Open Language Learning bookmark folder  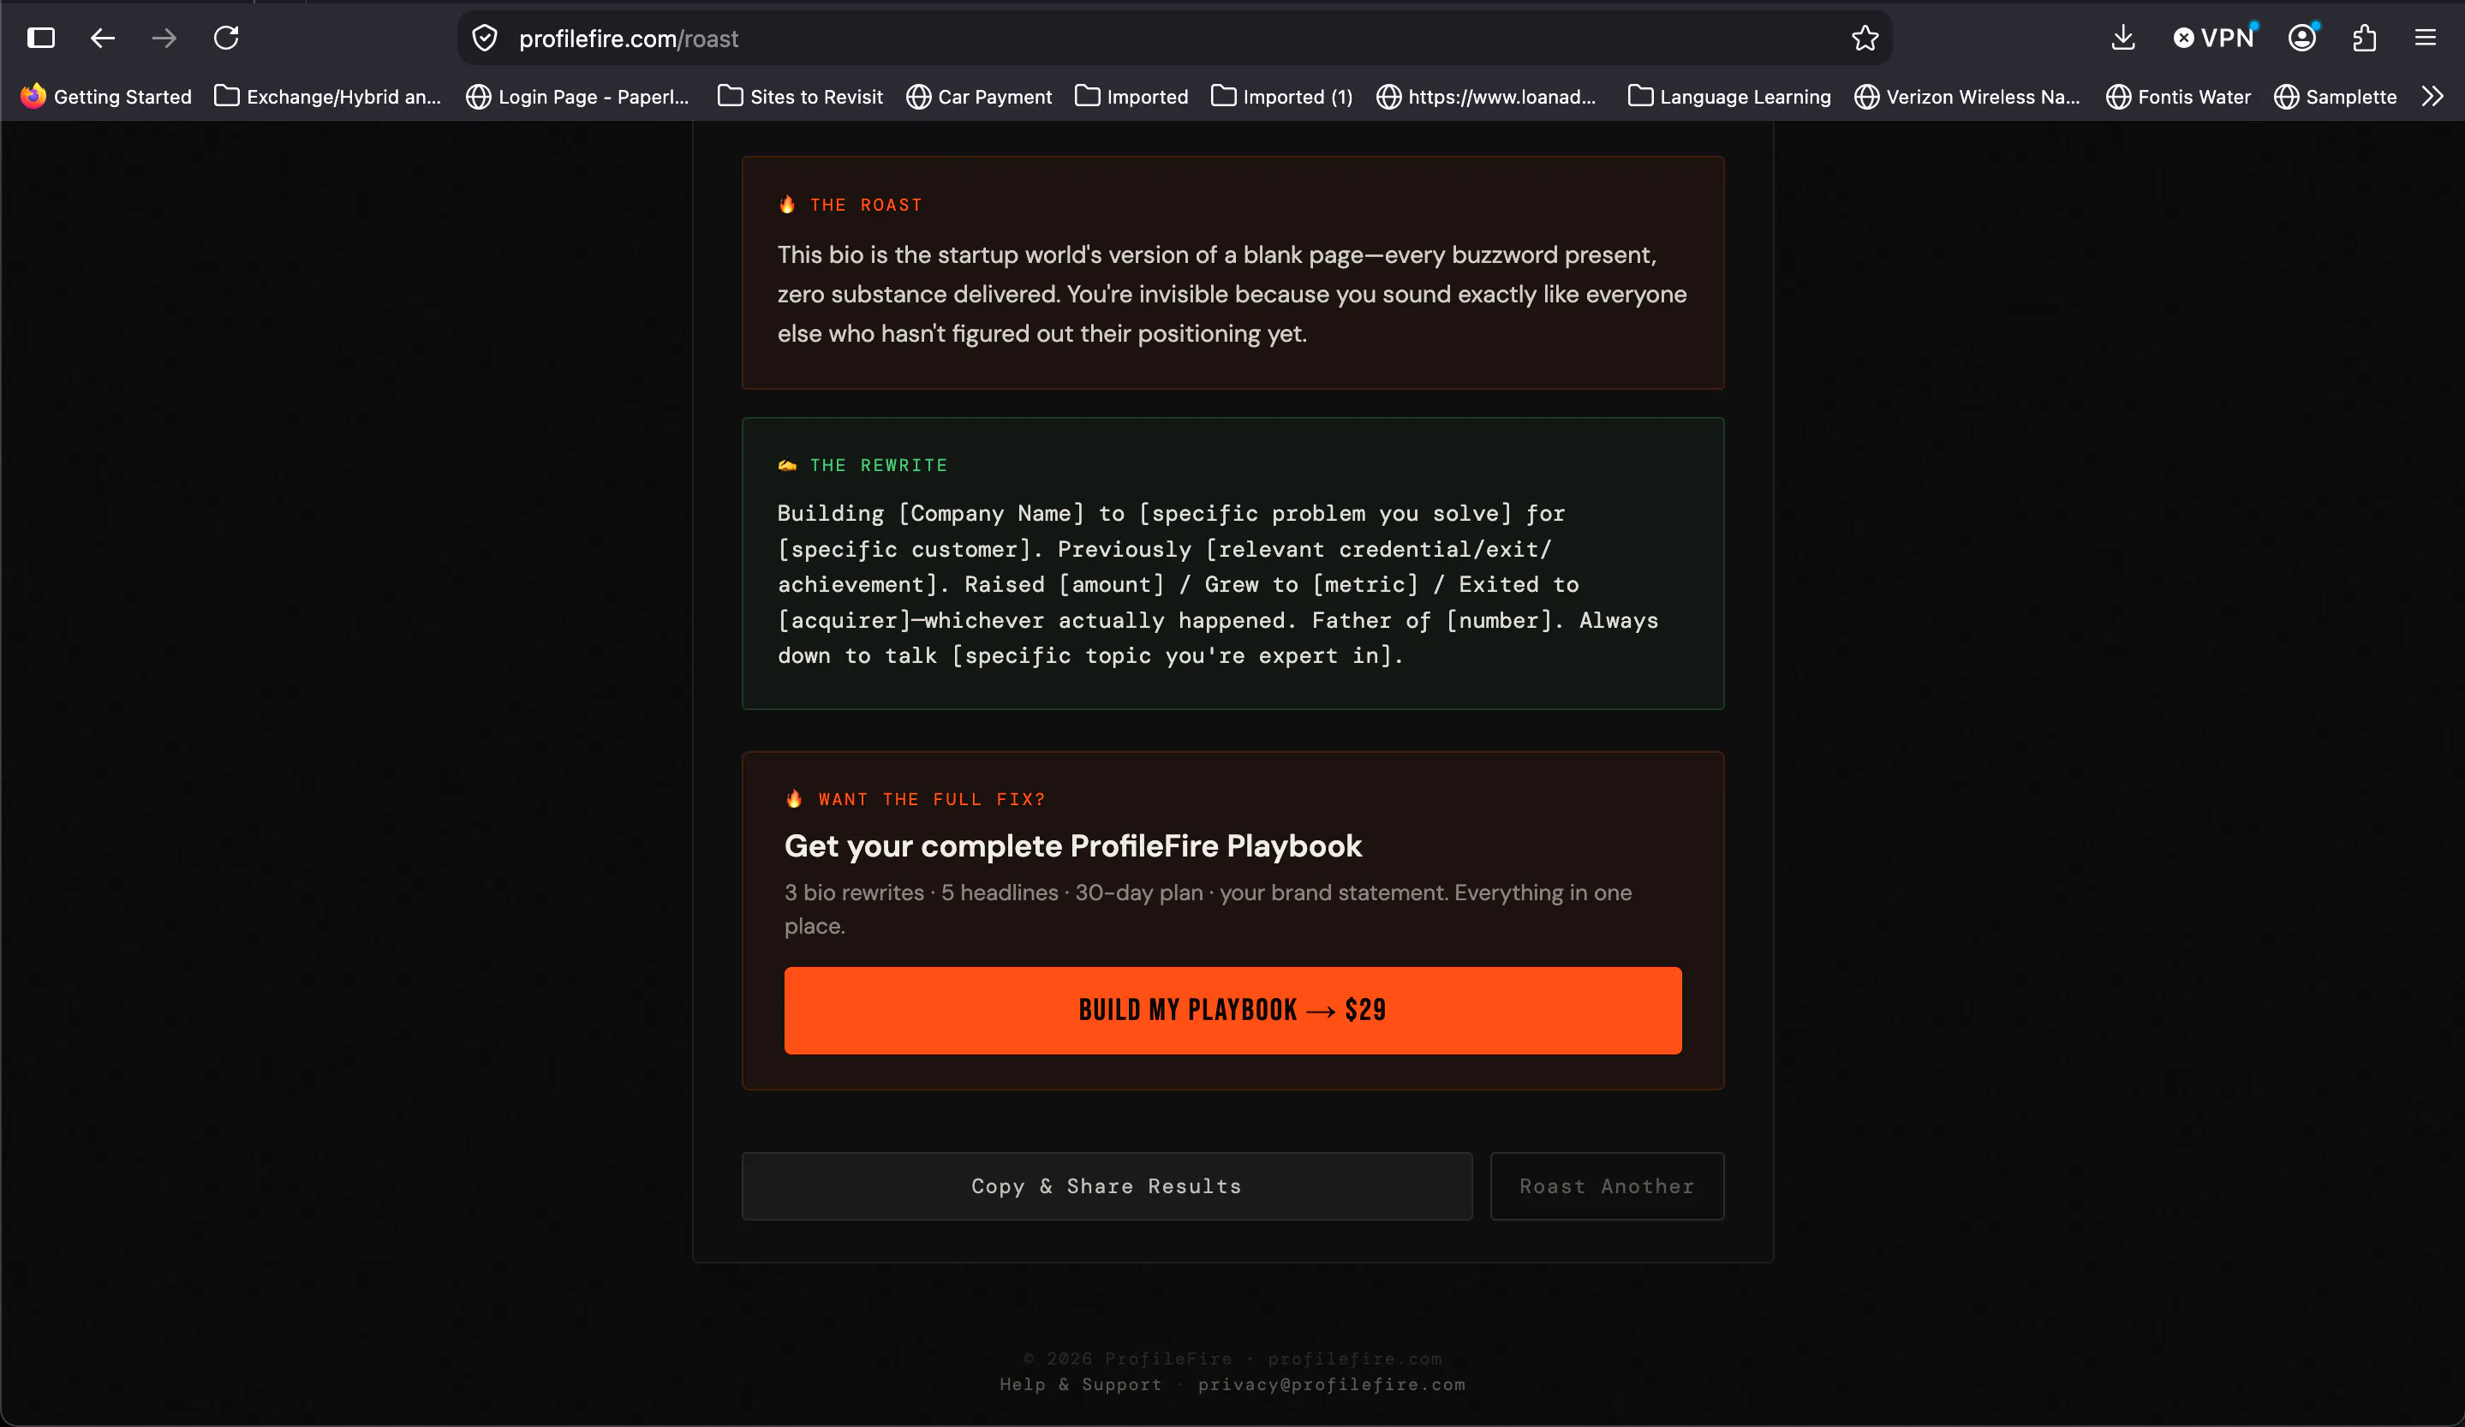pos(1729,96)
